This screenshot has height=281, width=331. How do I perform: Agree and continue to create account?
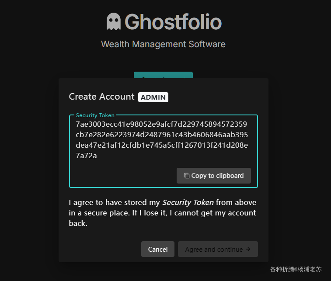218,249
